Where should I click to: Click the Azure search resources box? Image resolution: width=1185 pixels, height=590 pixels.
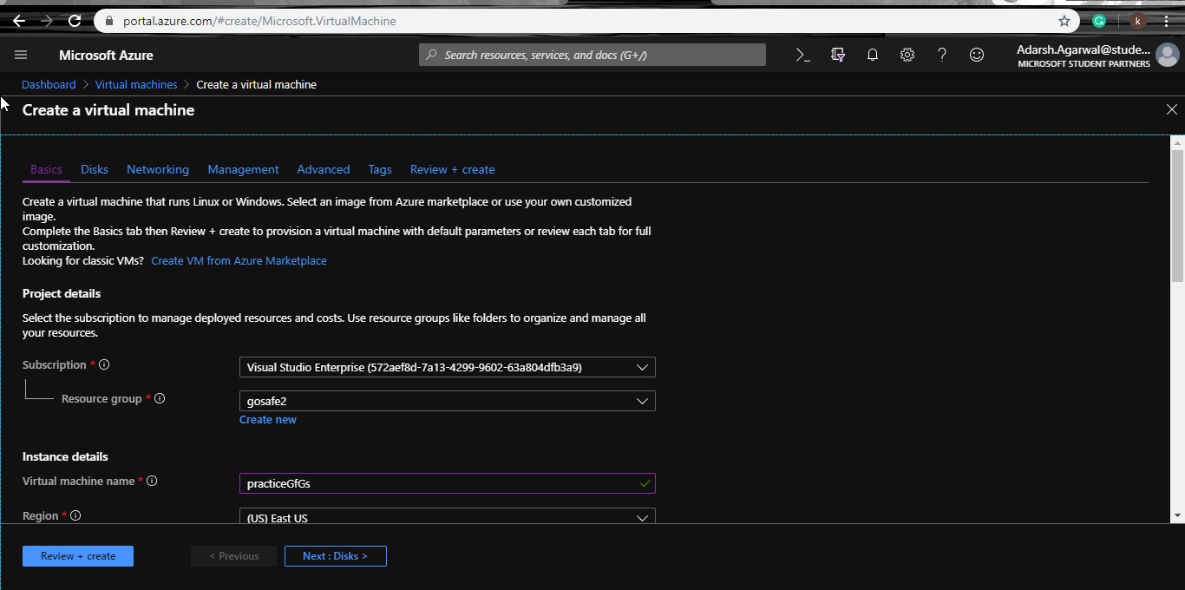coord(592,55)
